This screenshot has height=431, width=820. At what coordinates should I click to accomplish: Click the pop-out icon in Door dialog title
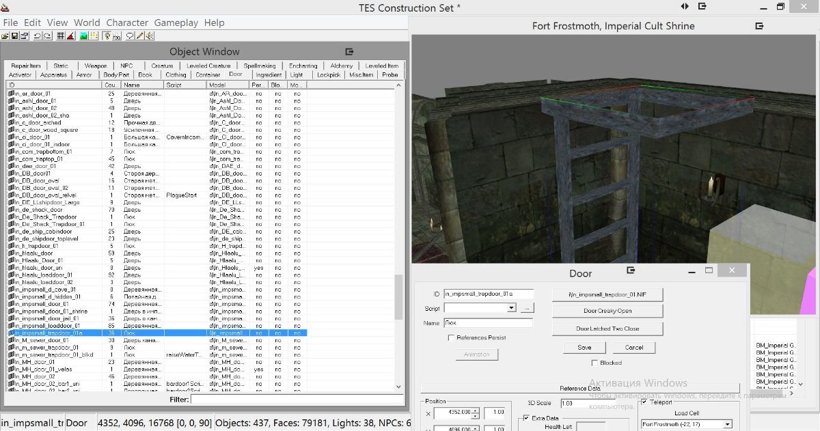click(631, 270)
